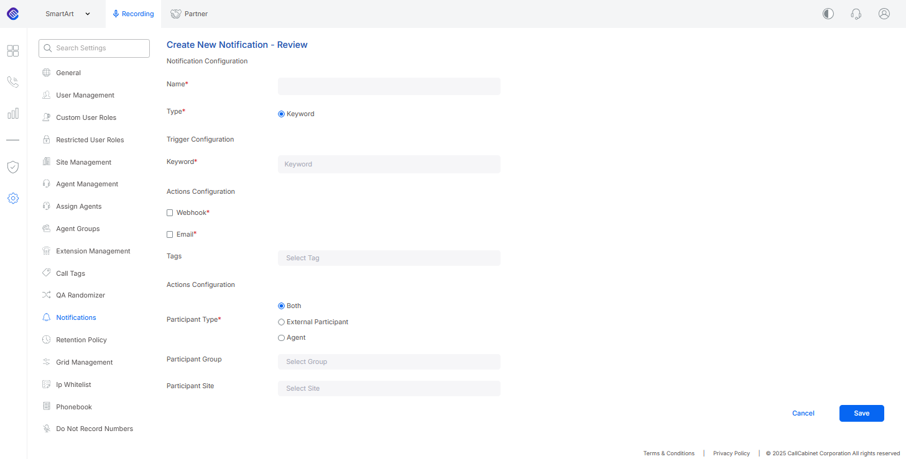The image size is (906, 459).
Task: Click the tag icon beside Call Tags
Action: 47,273
